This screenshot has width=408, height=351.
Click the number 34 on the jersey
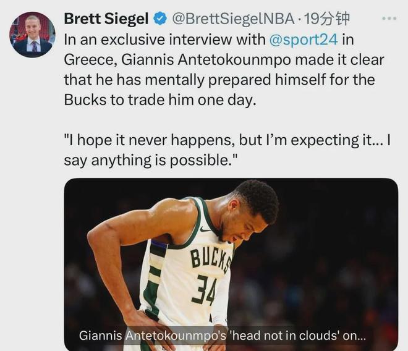click(x=203, y=289)
